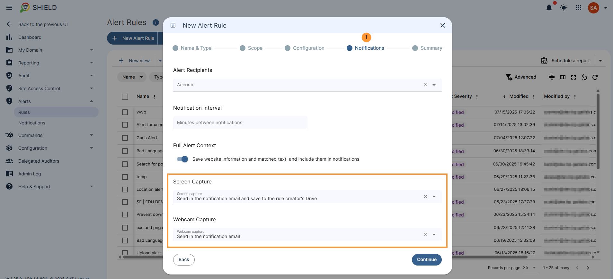Open the SA user avatar
This screenshot has height=279, width=613.
593,8
